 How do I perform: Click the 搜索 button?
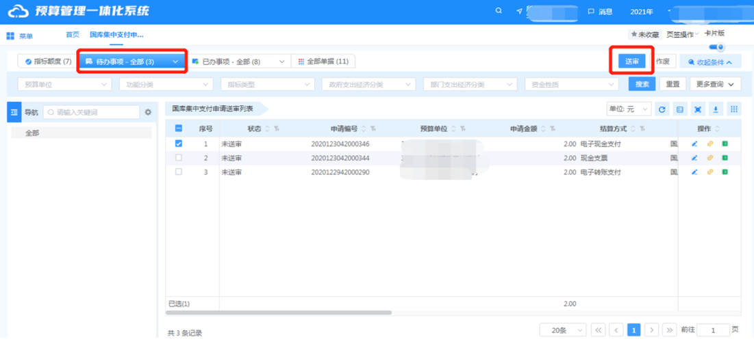(x=642, y=84)
